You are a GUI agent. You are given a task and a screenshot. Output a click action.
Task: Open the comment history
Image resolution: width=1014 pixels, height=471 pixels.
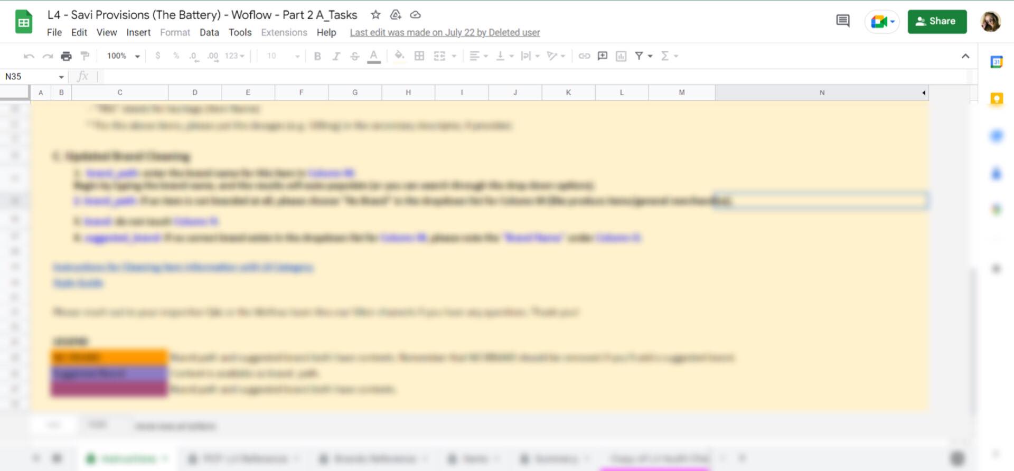(843, 21)
